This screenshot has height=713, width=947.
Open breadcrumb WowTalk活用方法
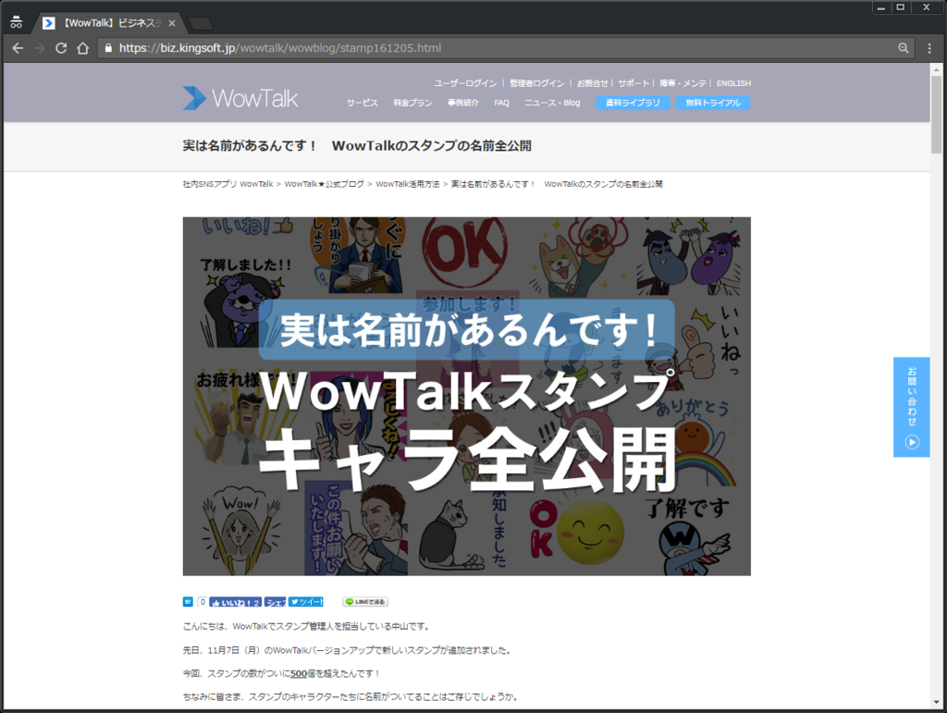tap(408, 184)
